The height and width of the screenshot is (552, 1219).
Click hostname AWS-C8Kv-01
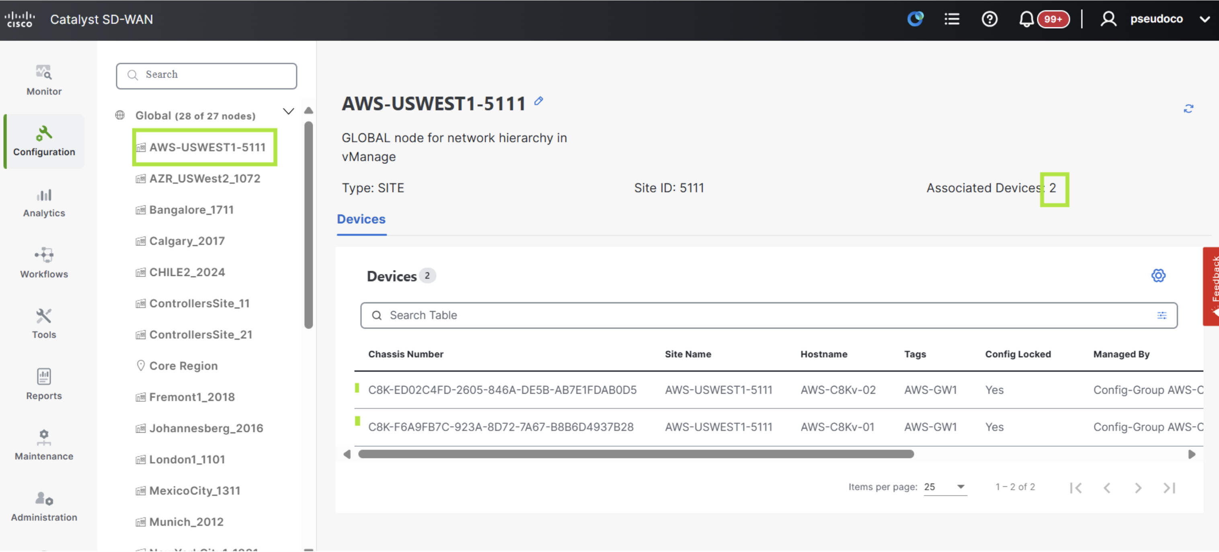point(837,427)
